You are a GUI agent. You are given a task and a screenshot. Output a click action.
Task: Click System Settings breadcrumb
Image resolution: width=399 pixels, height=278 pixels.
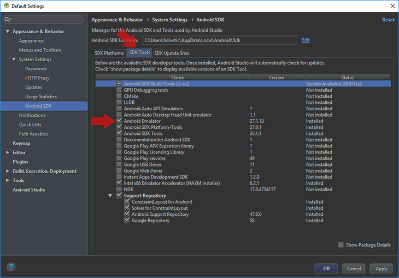point(170,20)
